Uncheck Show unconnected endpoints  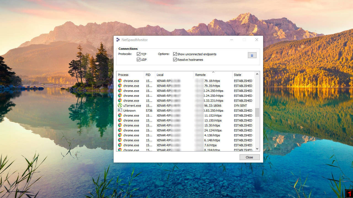click(175, 54)
